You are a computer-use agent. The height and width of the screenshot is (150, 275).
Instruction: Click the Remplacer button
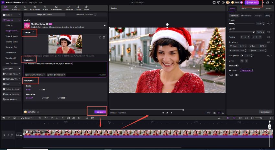pos(246,70)
